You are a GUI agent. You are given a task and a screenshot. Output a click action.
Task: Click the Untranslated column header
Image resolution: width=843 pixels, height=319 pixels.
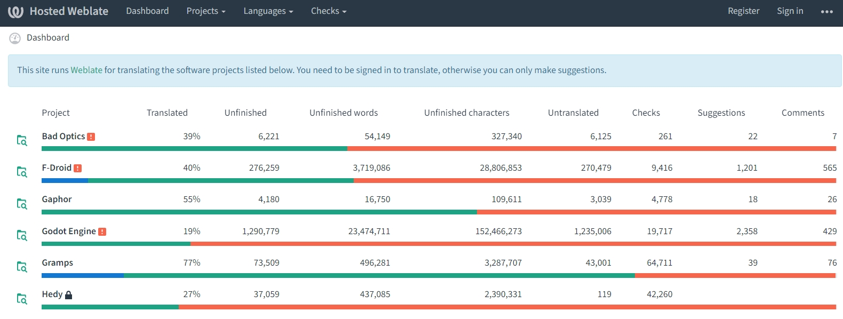573,113
